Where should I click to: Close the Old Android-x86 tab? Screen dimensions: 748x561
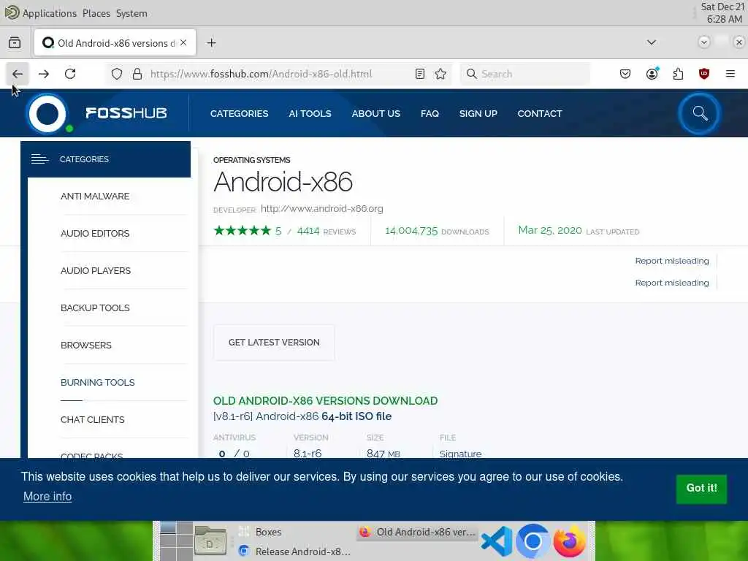point(183,42)
